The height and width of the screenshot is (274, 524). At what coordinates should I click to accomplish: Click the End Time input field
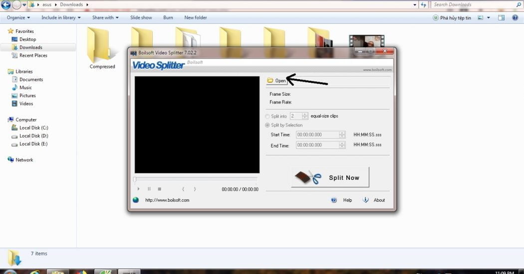coord(317,145)
